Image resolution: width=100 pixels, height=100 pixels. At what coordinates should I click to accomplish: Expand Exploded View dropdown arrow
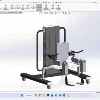point(33,10)
